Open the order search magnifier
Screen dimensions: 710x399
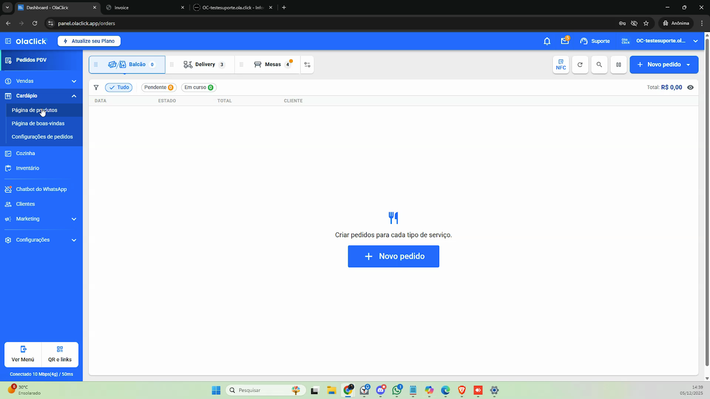click(x=599, y=65)
